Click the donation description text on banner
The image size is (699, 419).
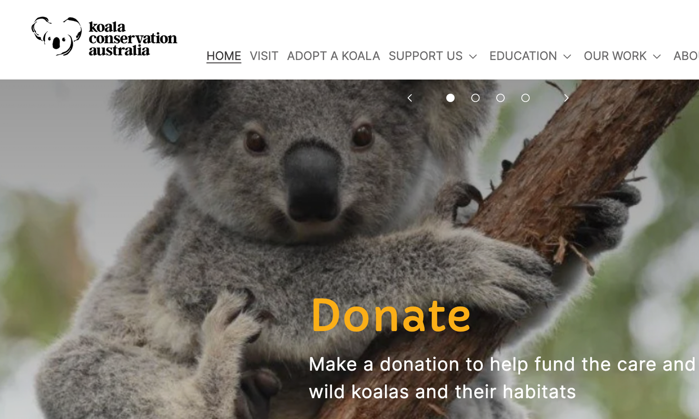[502, 378]
